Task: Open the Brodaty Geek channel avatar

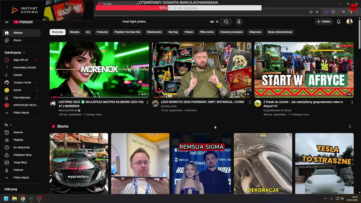Action: coord(155,103)
